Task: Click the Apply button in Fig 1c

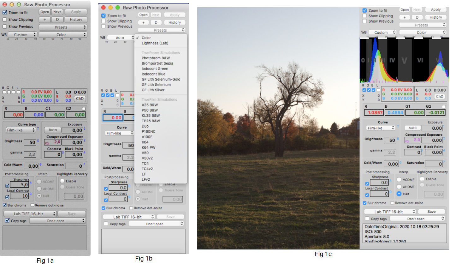Action: point(435,10)
